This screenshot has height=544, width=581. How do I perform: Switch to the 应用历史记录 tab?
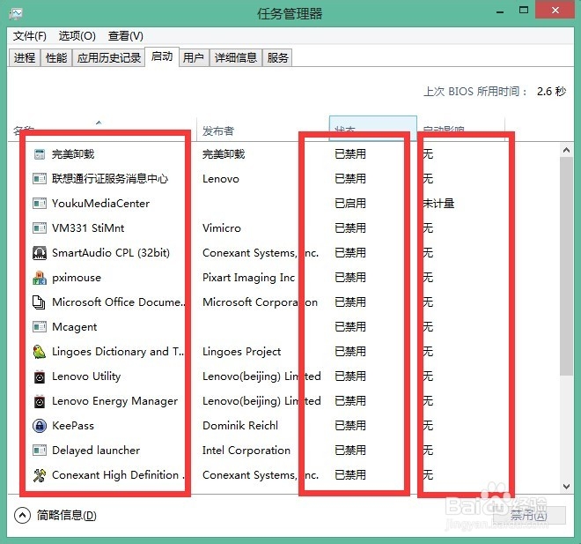[x=108, y=58]
